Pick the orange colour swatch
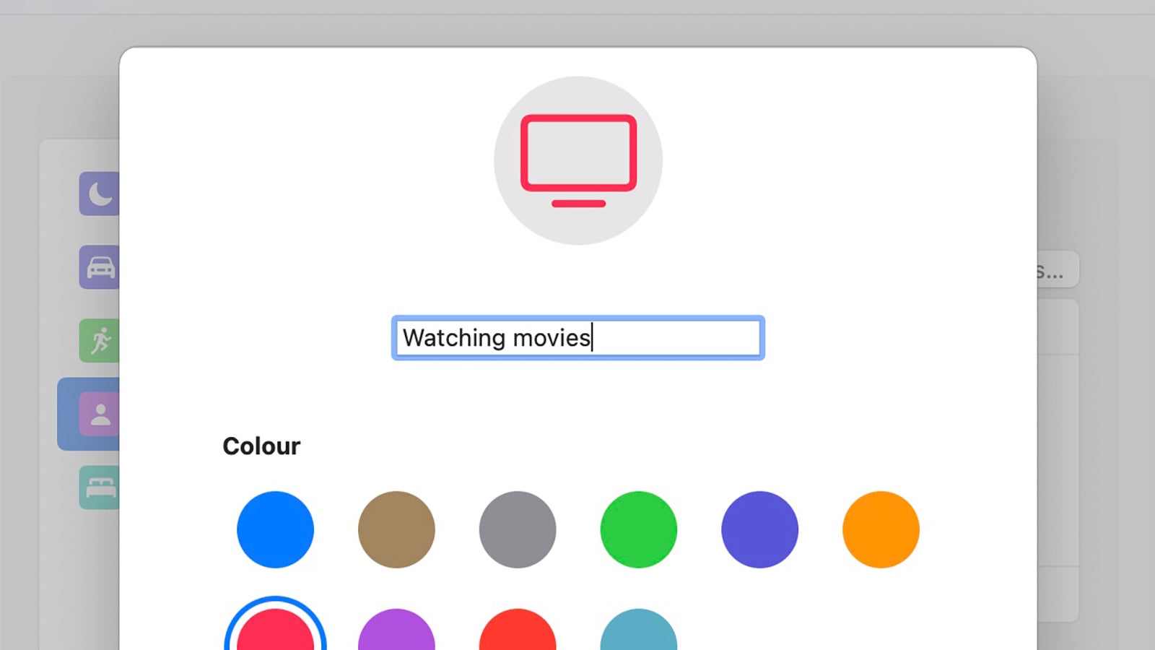 880,529
